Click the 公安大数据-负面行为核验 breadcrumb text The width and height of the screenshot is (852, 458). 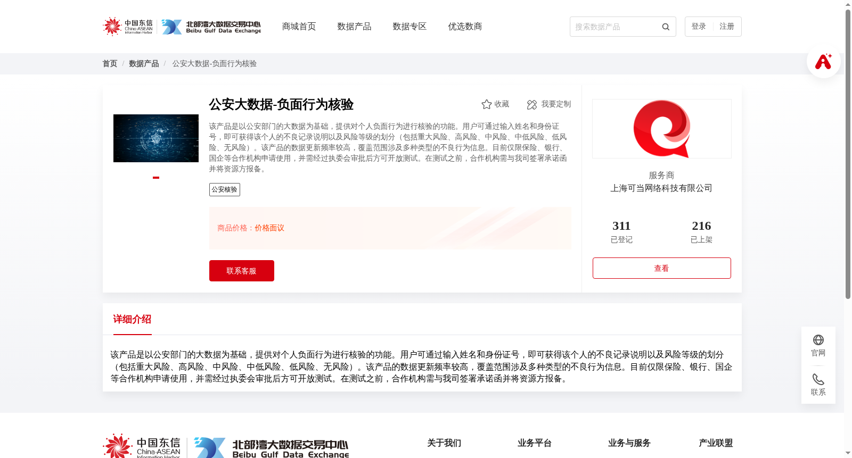click(214, 64)
